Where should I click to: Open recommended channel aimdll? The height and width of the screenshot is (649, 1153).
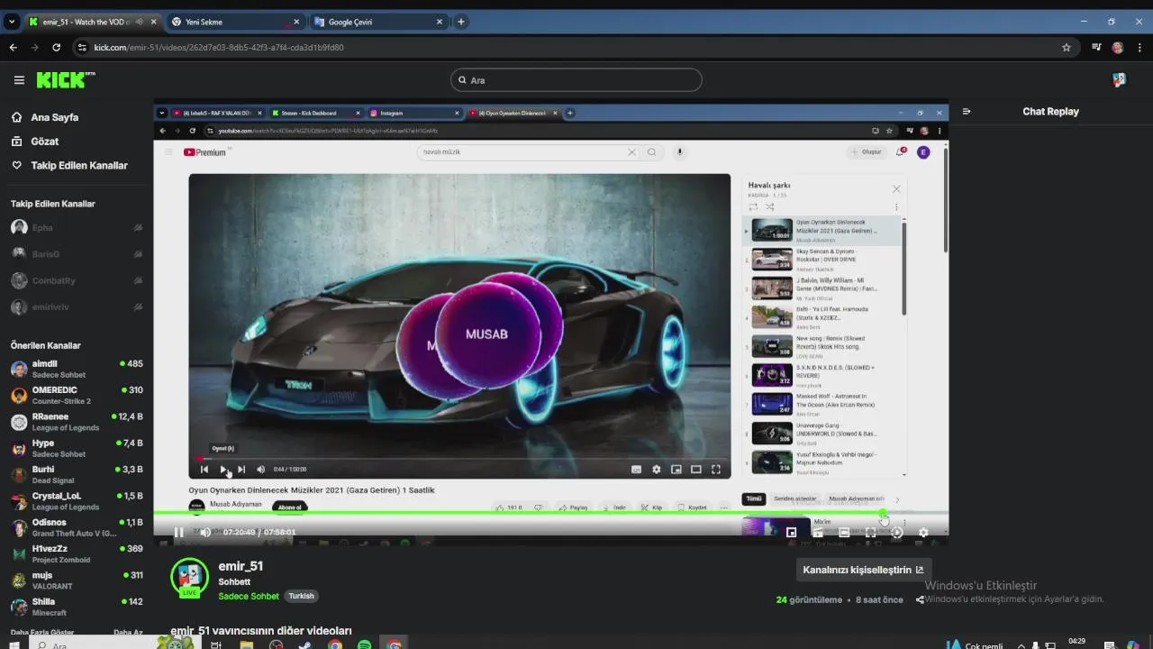tap(77, 370)
